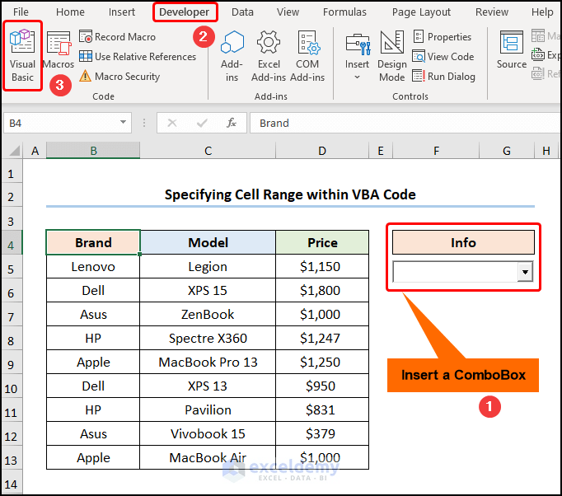Select the $1,800 price cell
The width and height of the screenshot is (562, 496).
pos(322,290)
